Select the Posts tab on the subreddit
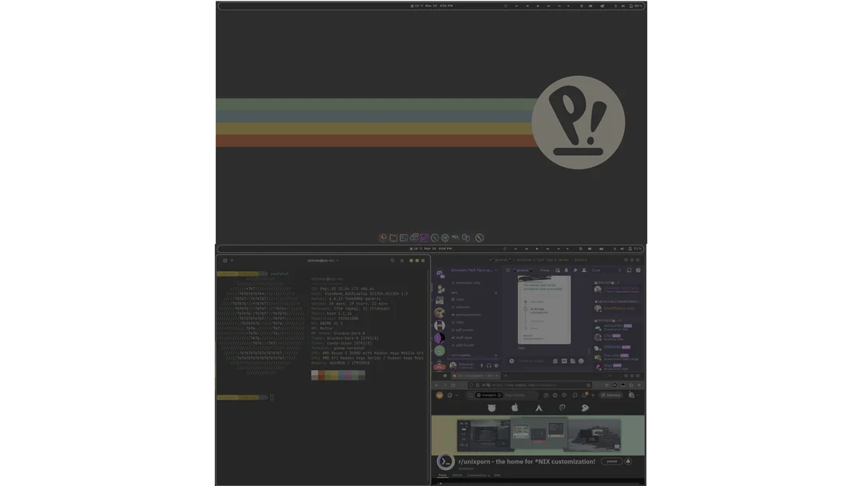 pyautogui.click(x=442, y=475)
